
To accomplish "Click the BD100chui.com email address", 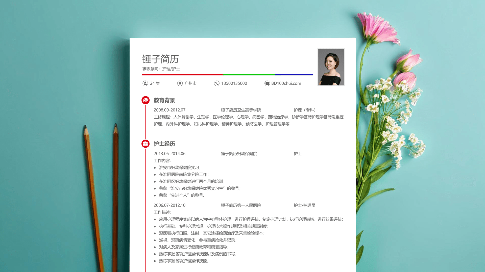I will coord(286,83).
